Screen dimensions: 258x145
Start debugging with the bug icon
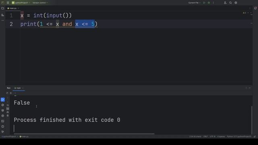tap(209, 3)
